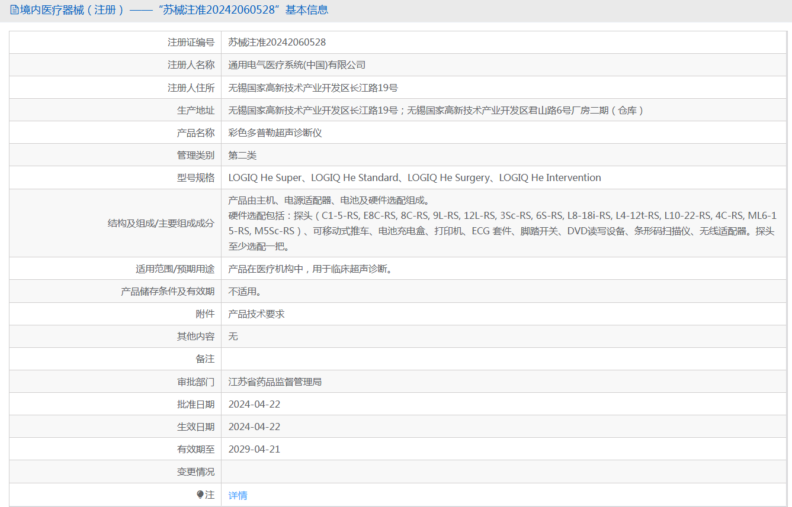
Task: Click the 产品在医疗机构中，用于临床超声诊断 value
Action: pyautogui.click(x=310, y=269)
